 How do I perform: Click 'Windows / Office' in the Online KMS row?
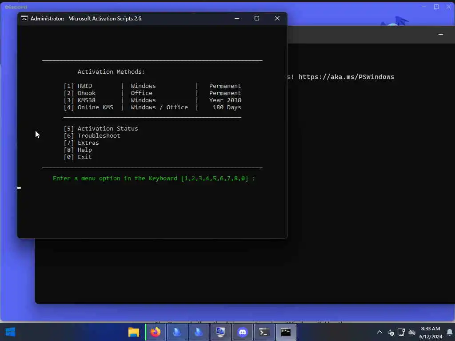point(160,107)
